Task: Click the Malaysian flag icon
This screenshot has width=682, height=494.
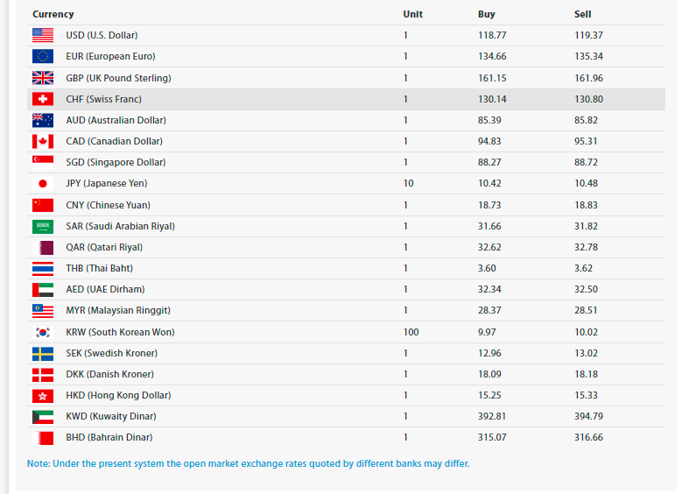Action: pyautogui.click(x=43, y=310)
